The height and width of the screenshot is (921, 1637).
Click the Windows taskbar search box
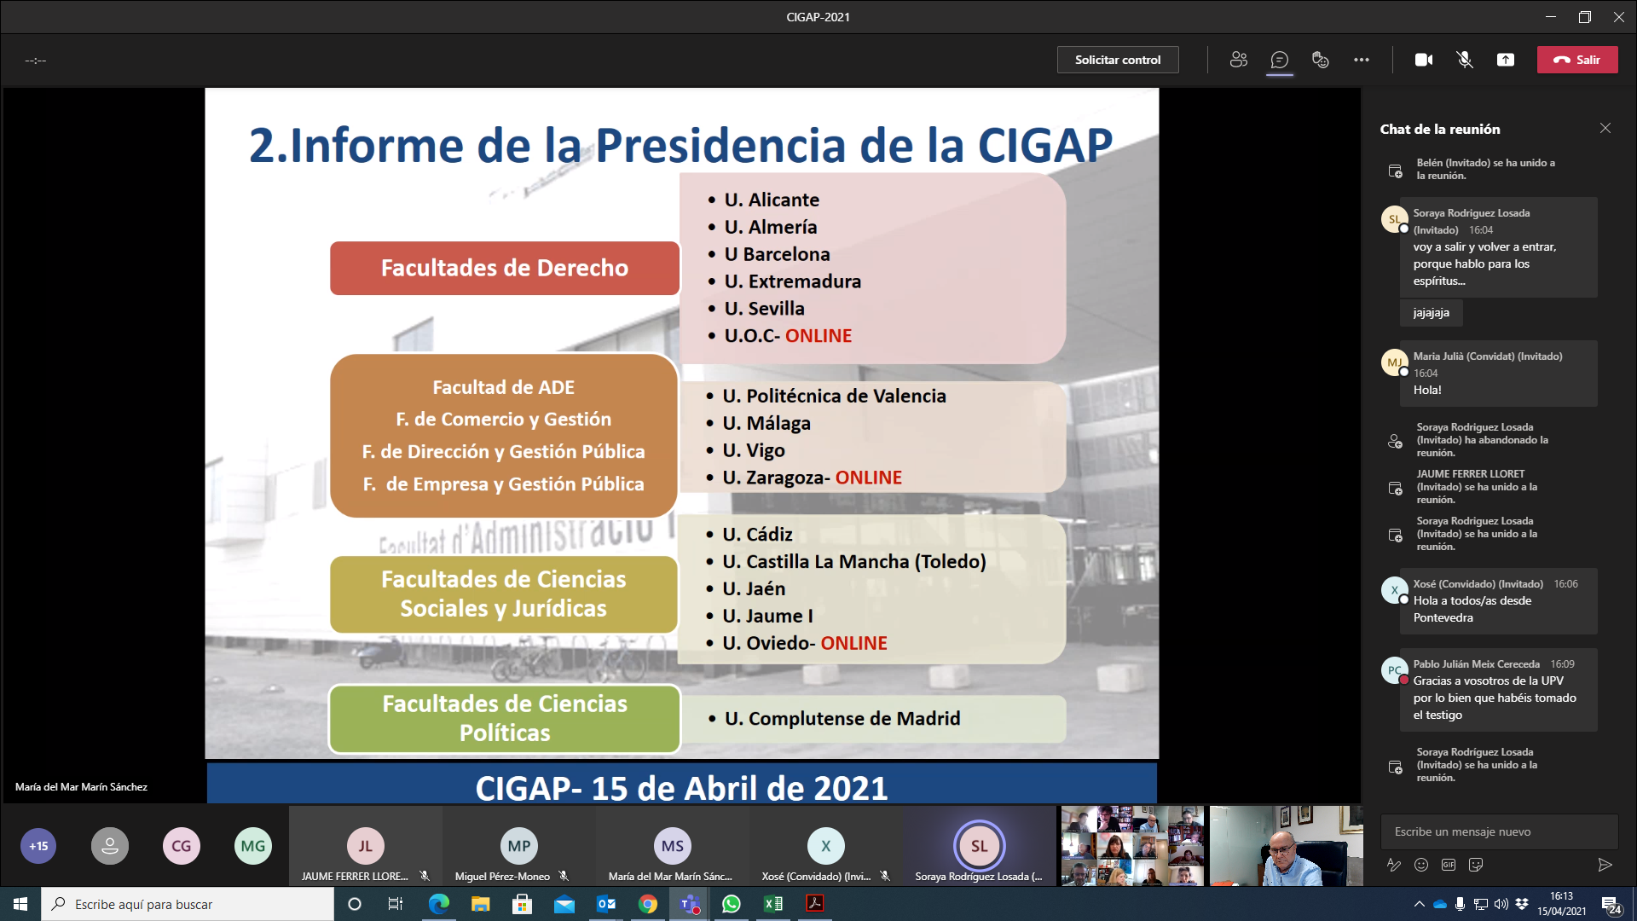188,904
